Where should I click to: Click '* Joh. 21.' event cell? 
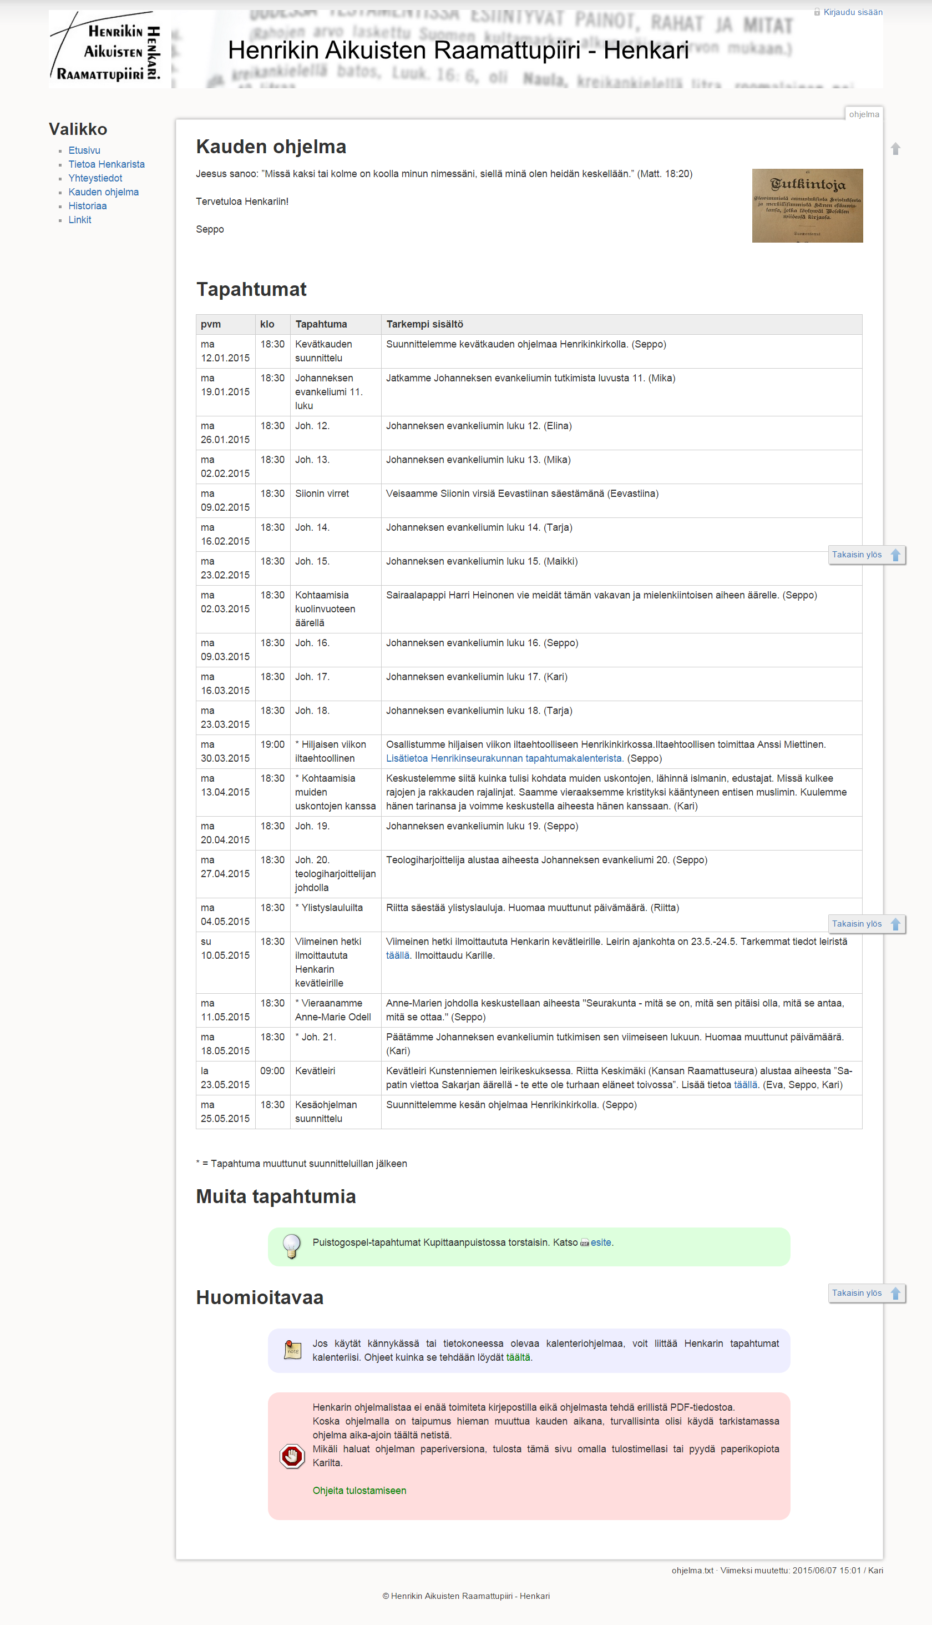[336, 1044]
